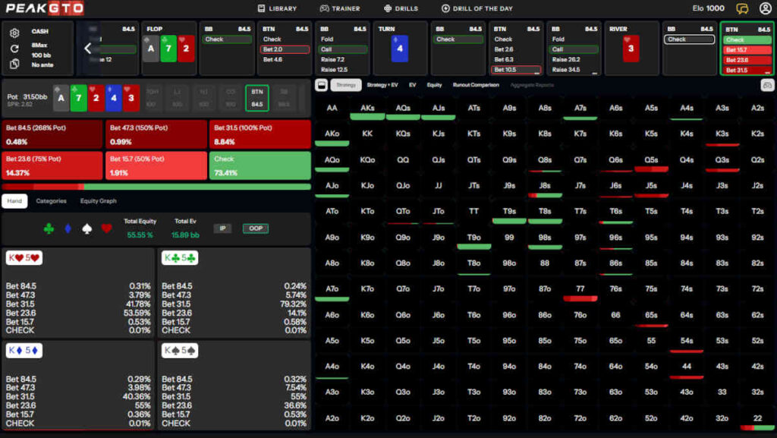
Task: Select Bet 10.5 in turn BTN card
Action: coord(515,70)
